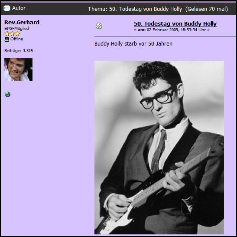Click the third gold rank star
The height and width of the screenshot is (237, 237).
click(17, 33)
